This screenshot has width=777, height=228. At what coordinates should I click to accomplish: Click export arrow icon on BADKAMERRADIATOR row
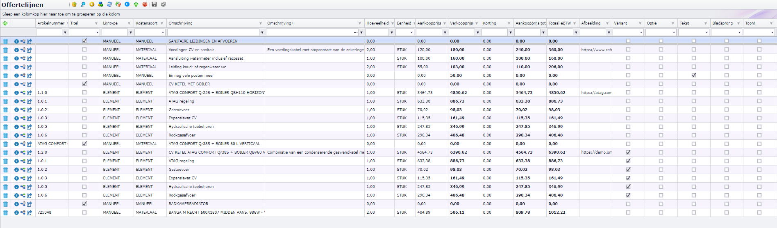pyautogui.click(x=30, y=204)
